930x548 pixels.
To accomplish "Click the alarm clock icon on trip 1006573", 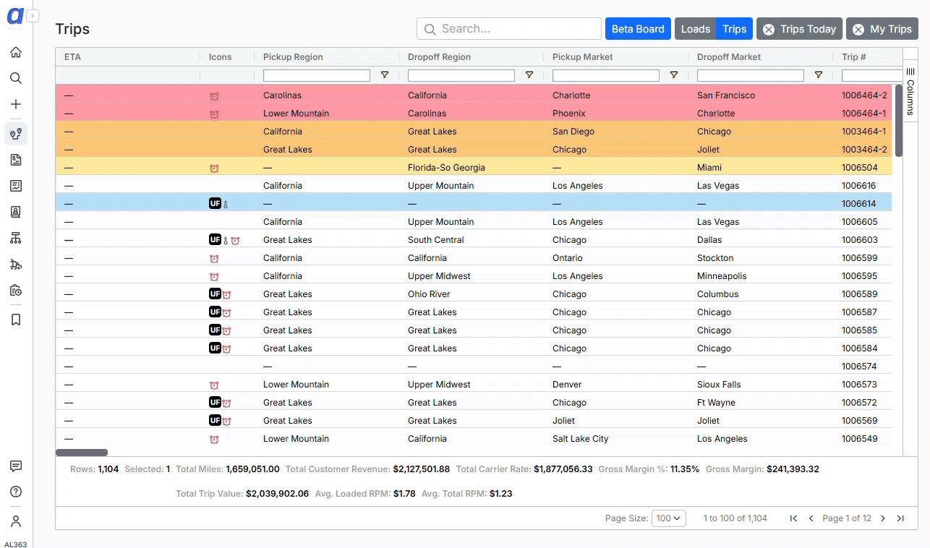I will coord(214,385).
